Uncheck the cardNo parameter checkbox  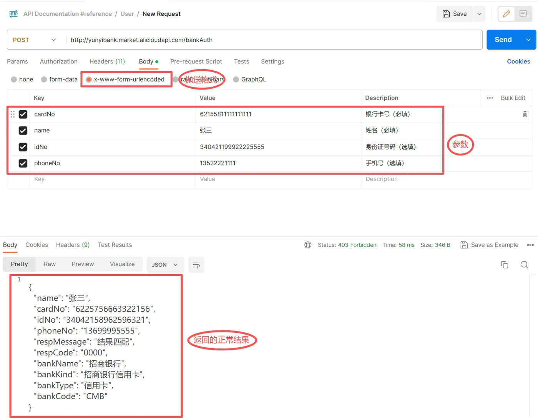tap(23, 114)
